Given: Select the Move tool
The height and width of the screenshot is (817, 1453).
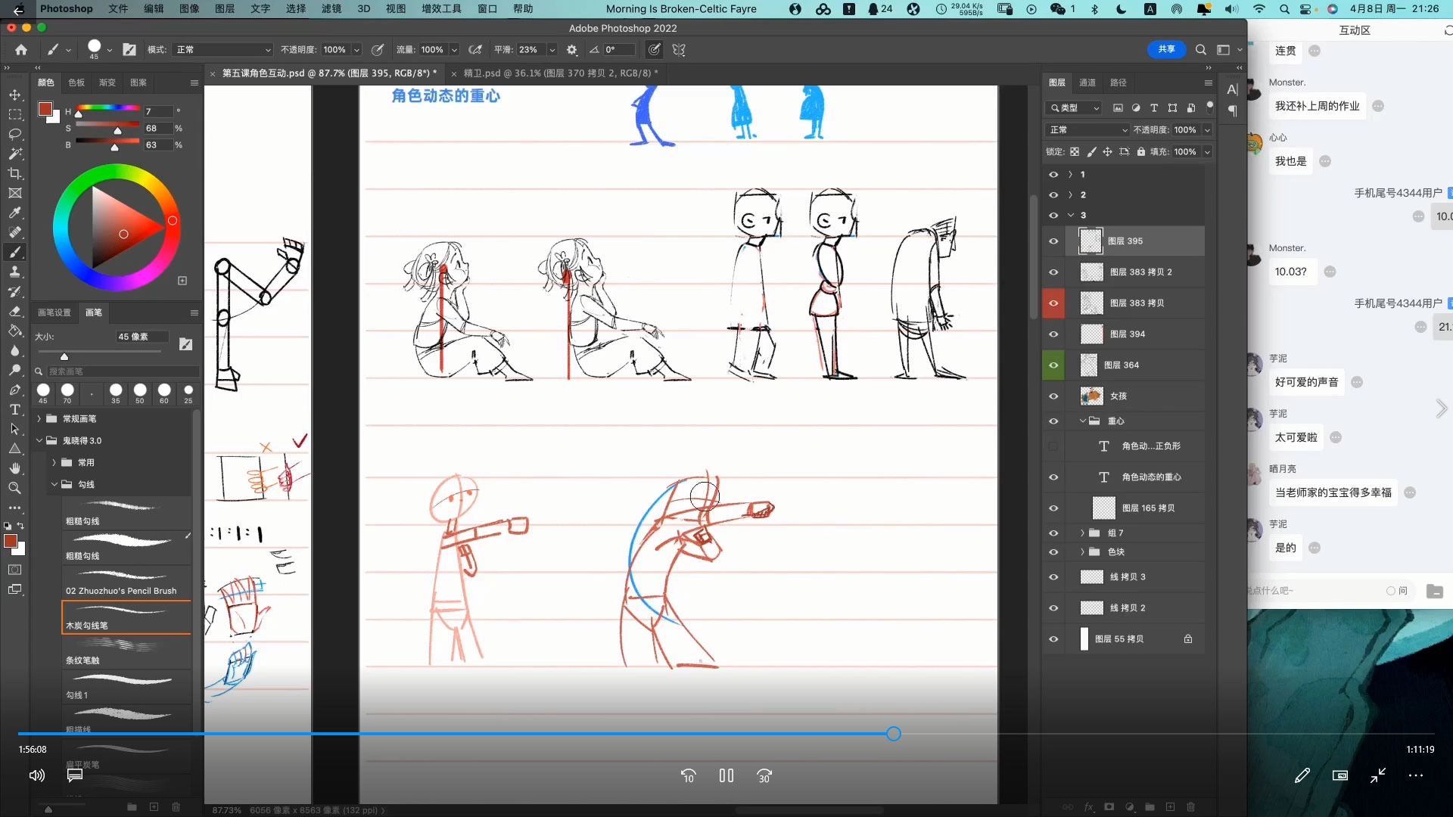Looking at the screenshot, I should (15, 95).
